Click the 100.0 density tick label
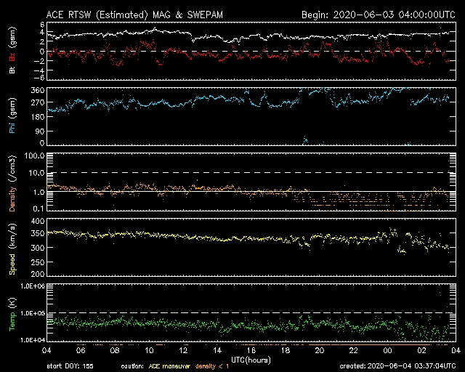Viewport: 465px width, 372px height. coord(35,155)
